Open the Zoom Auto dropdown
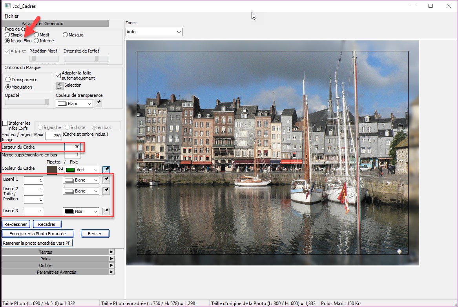The width and height of the screenshot is (458, 307). coord(154,32)
